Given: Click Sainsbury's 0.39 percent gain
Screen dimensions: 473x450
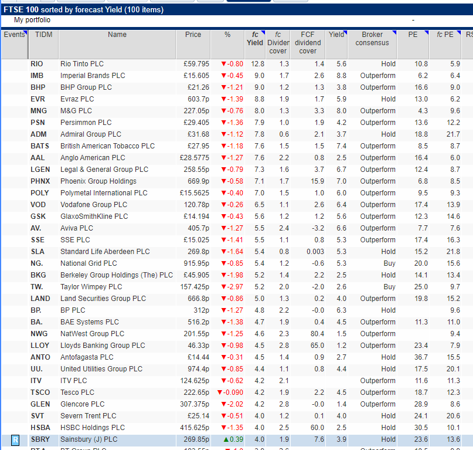Looking at the screenshot, I should coord(233,439).
